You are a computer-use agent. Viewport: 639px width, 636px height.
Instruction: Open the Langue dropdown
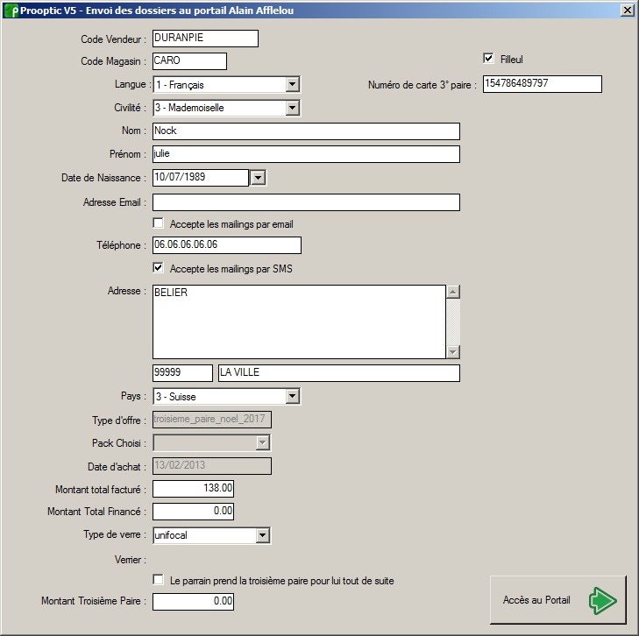pos(292,85)
